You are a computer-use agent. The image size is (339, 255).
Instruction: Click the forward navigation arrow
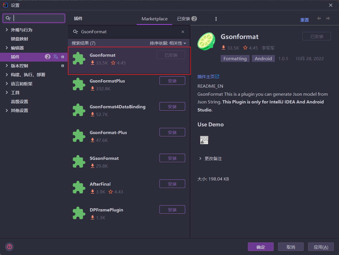328,19
